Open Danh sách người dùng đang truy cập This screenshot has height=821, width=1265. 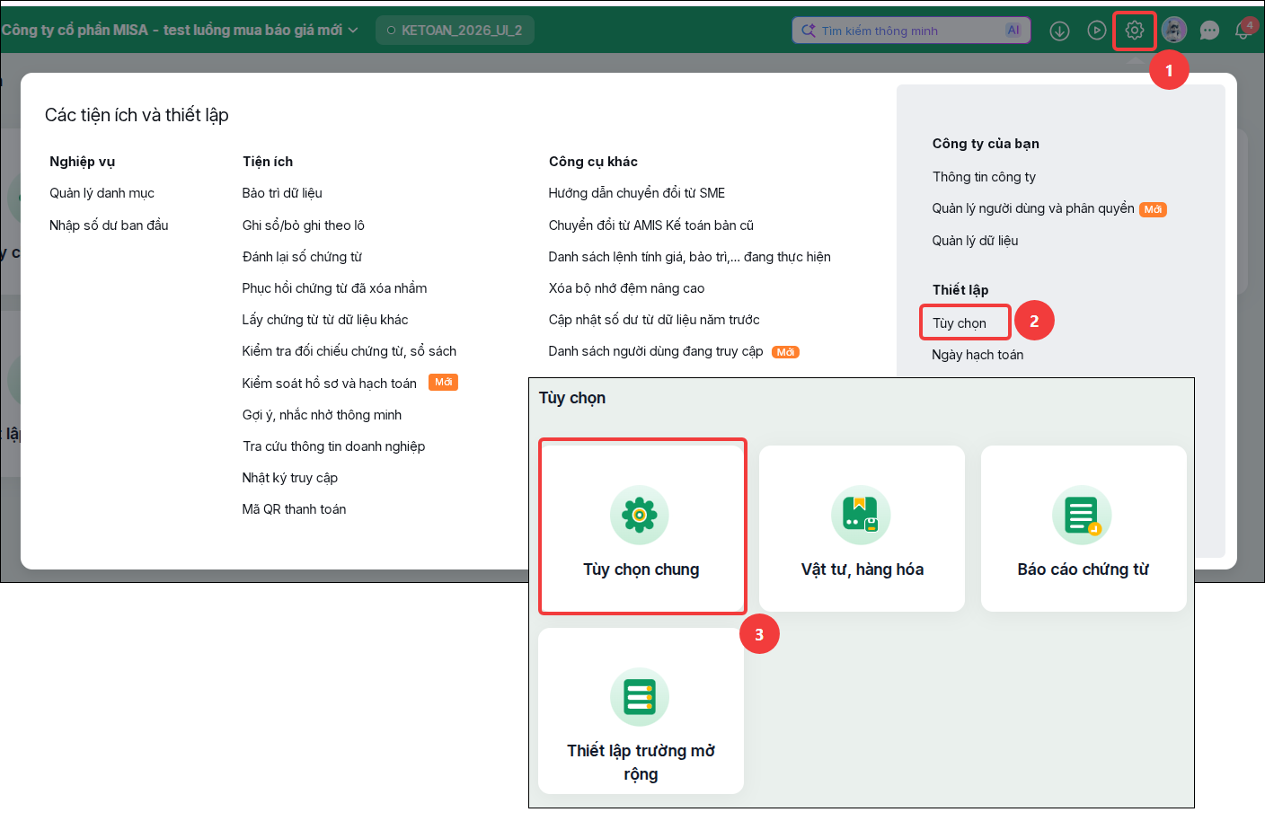655,351
